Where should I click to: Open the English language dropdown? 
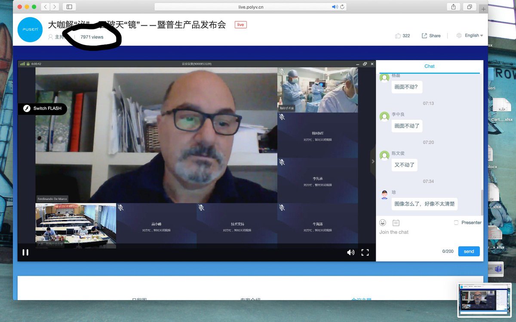(470, 36)
